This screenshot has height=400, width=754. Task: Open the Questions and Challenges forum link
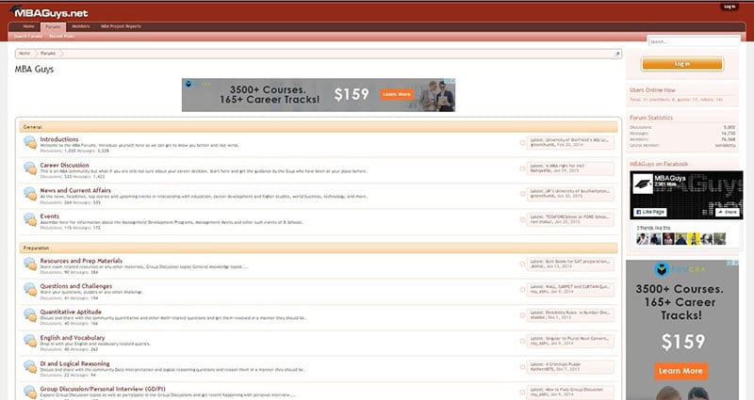pos(76,286)
